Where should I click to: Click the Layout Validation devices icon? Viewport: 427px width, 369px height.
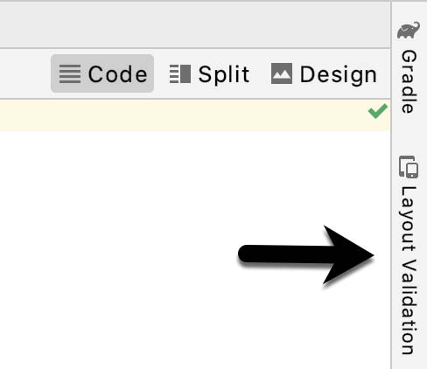(409, 167)
